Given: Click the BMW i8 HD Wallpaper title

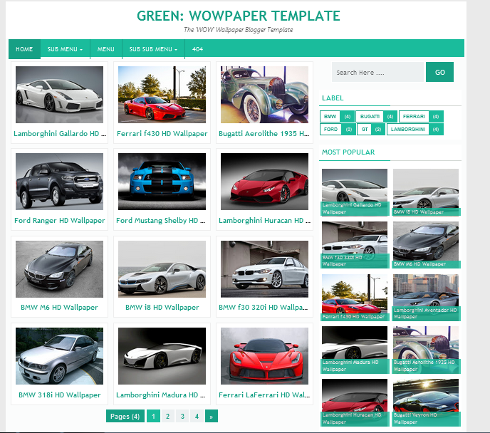Looking at the screenshot, I should 162,308.
